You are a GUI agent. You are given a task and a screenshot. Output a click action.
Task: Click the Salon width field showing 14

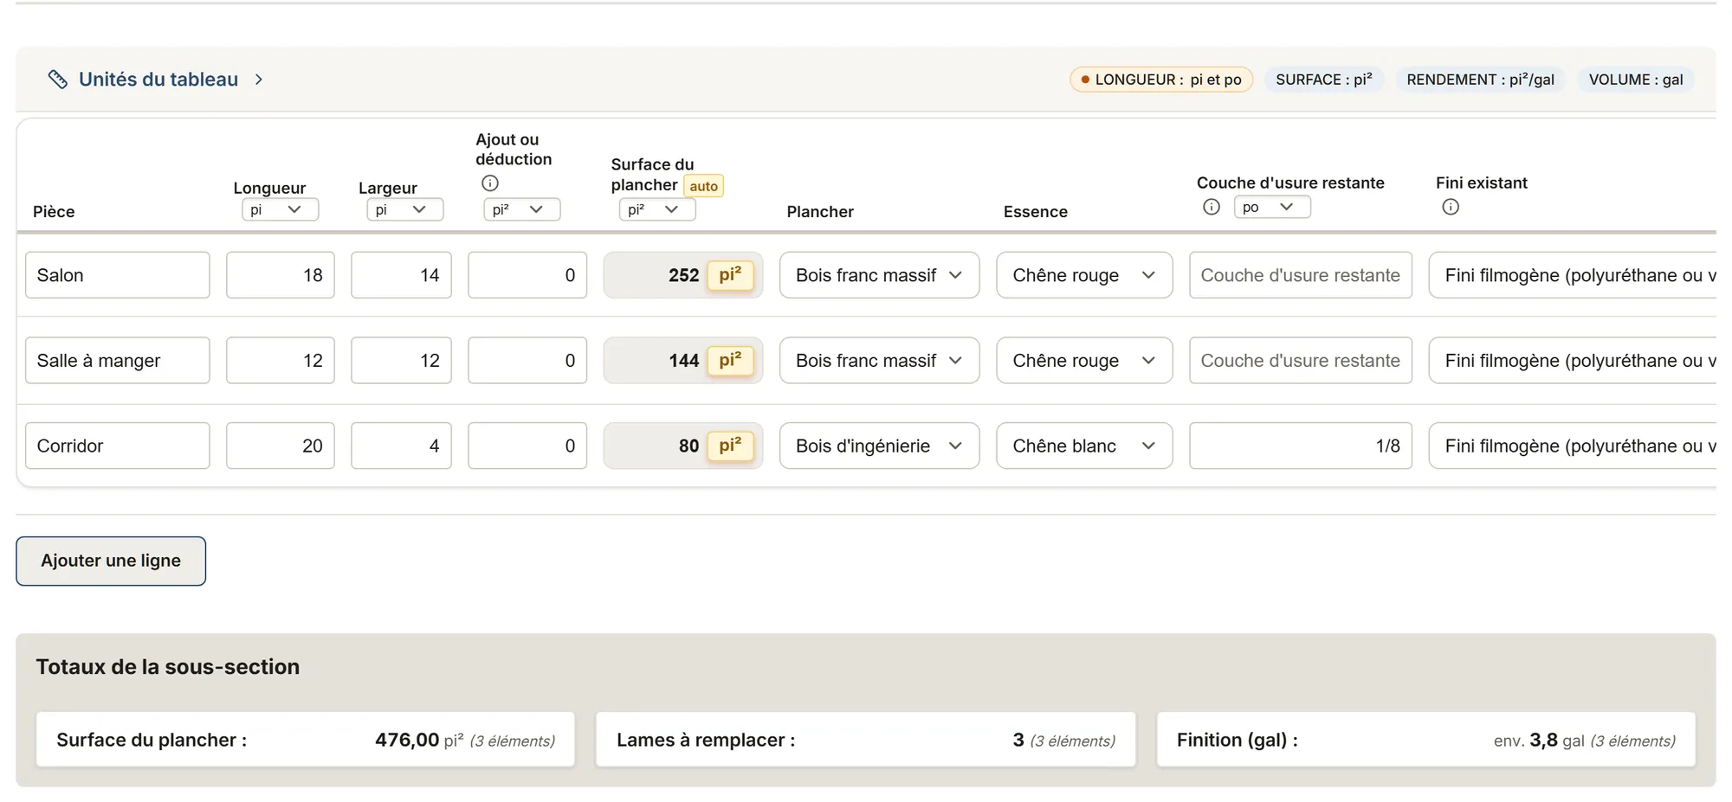click(401, 275)
